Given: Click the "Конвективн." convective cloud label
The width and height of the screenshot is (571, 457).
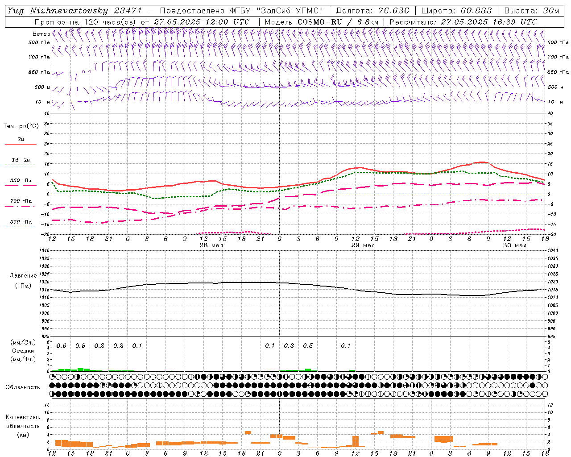Looking at the screenshot, I should tap(23, 417).
